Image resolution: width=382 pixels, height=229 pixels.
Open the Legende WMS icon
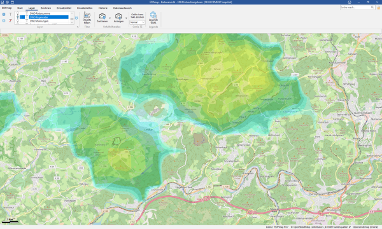[153, 18]
